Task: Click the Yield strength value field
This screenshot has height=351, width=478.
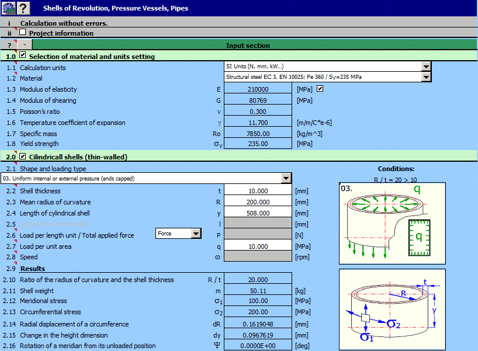Action: 257,144
